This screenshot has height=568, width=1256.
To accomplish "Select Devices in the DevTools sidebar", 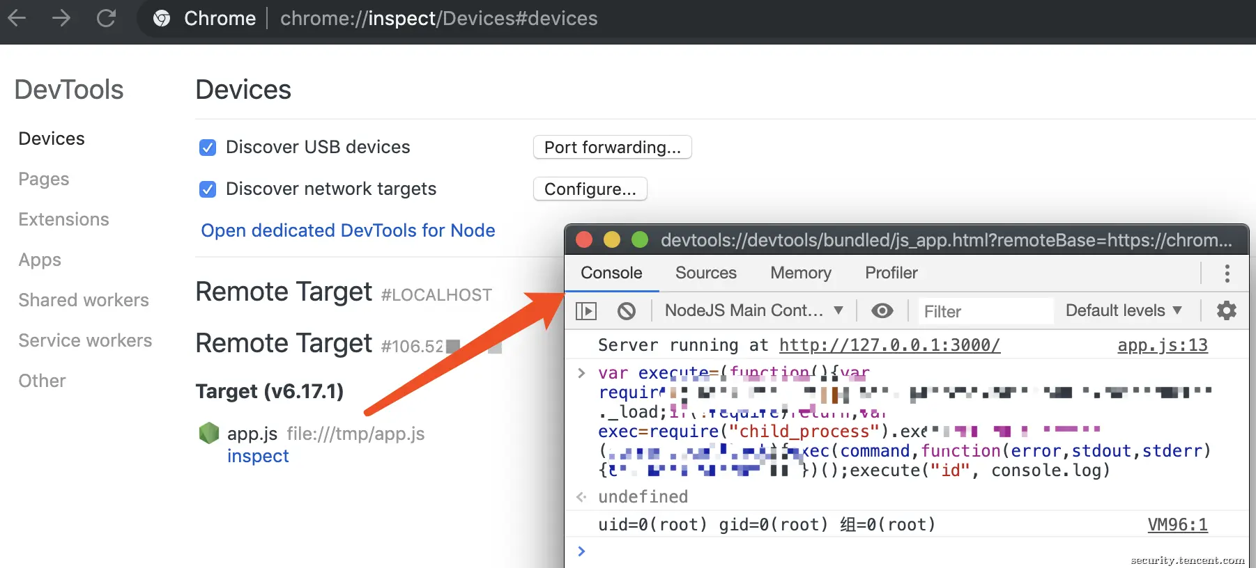I will [52, 139].
